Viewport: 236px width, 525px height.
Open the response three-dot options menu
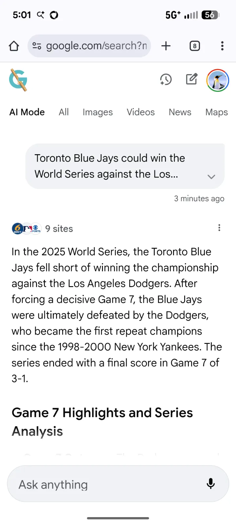point(219,228)
